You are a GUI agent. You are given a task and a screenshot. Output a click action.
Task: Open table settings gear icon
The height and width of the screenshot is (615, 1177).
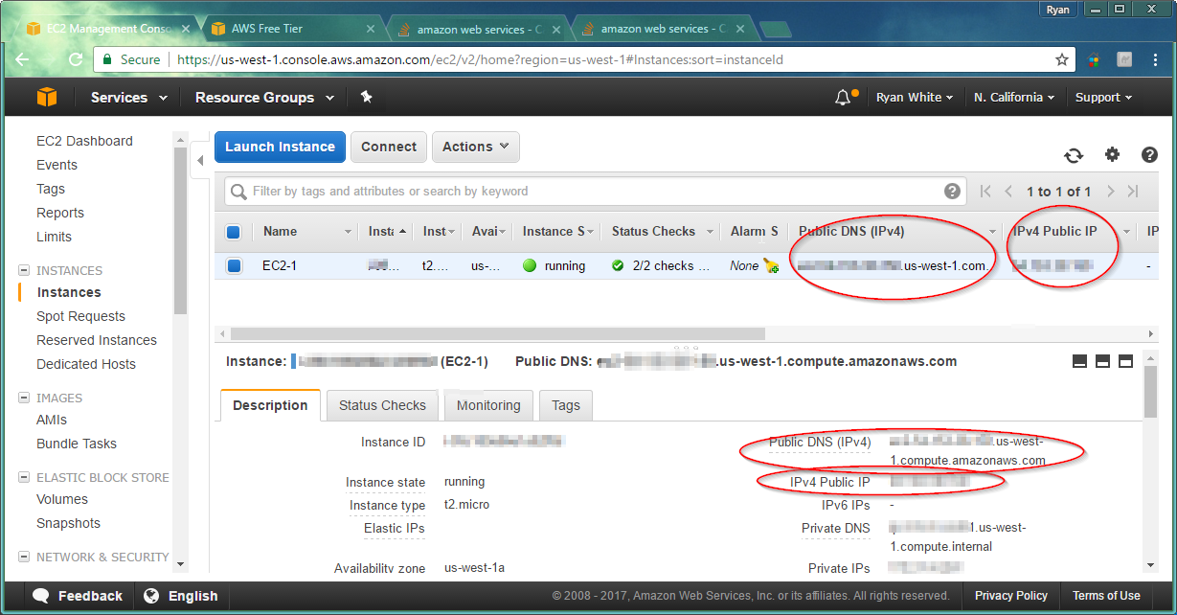(1112, 155)
